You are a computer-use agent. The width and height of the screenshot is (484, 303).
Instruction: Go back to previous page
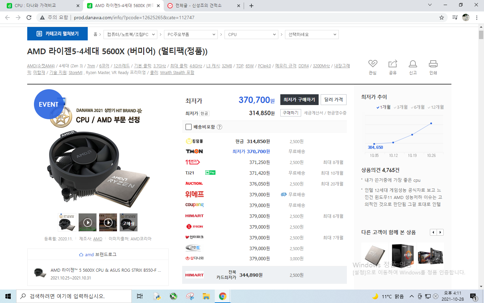7,18
